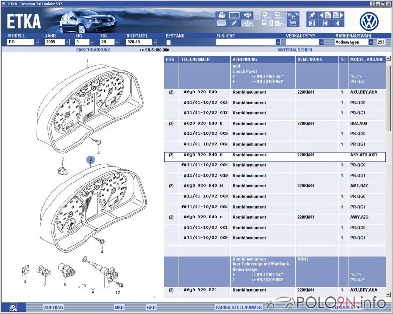Click position number 3 in the diagram
Image resolution: width=393 pixels, height=314 pixels.
coord(63,159)
